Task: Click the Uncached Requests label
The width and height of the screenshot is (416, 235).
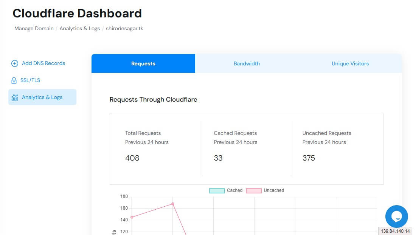Action: [327, 133]
